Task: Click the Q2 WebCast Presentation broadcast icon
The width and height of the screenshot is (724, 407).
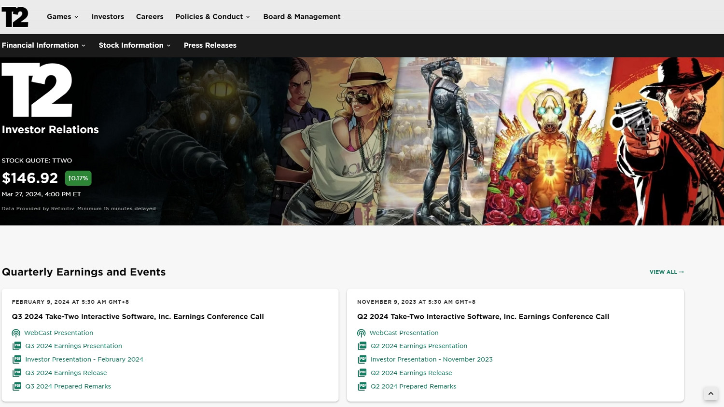Action: pyautogui.click(x=361, y=333)
